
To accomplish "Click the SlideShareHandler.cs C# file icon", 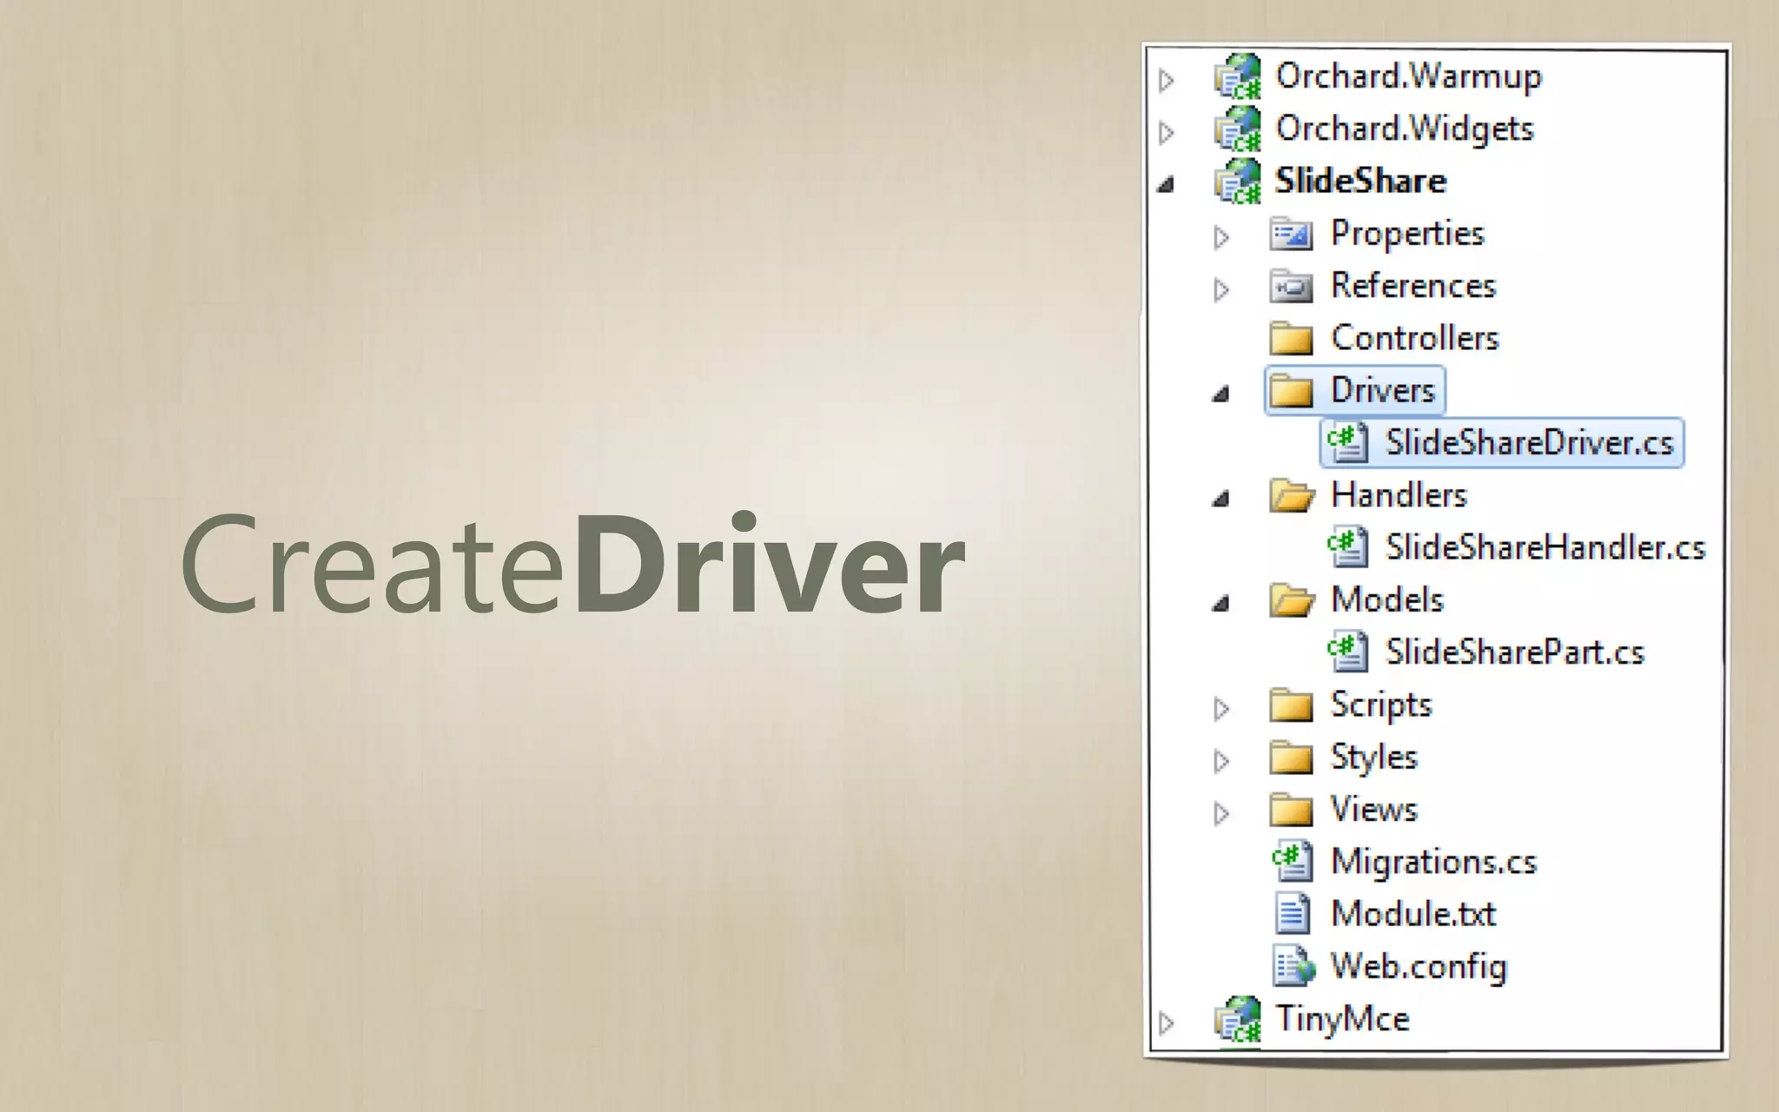I will (x=1347, y=547).
